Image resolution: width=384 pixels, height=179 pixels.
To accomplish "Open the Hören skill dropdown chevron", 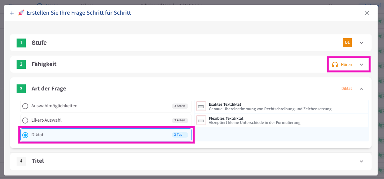I will click(361, 64).
